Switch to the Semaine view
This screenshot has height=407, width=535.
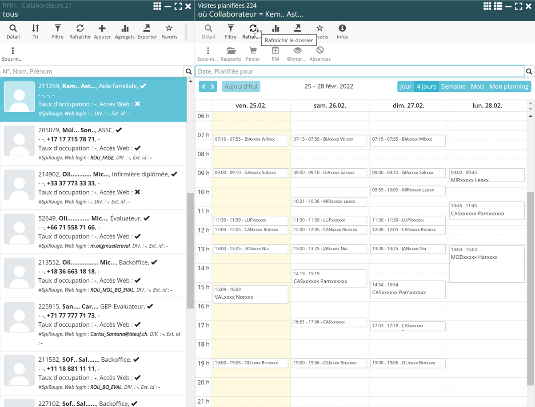tap(453, 87)
